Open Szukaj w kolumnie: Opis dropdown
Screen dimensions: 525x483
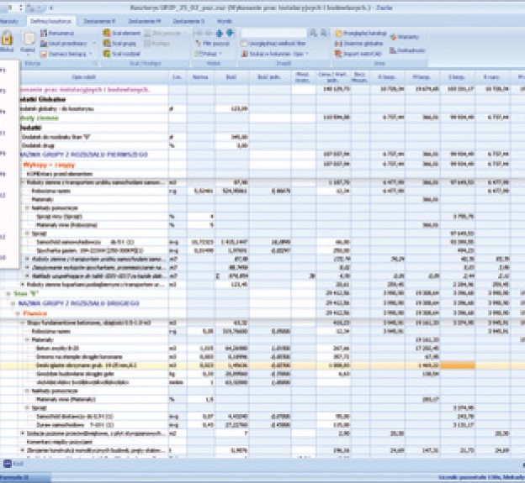click(x=306, y=54)
